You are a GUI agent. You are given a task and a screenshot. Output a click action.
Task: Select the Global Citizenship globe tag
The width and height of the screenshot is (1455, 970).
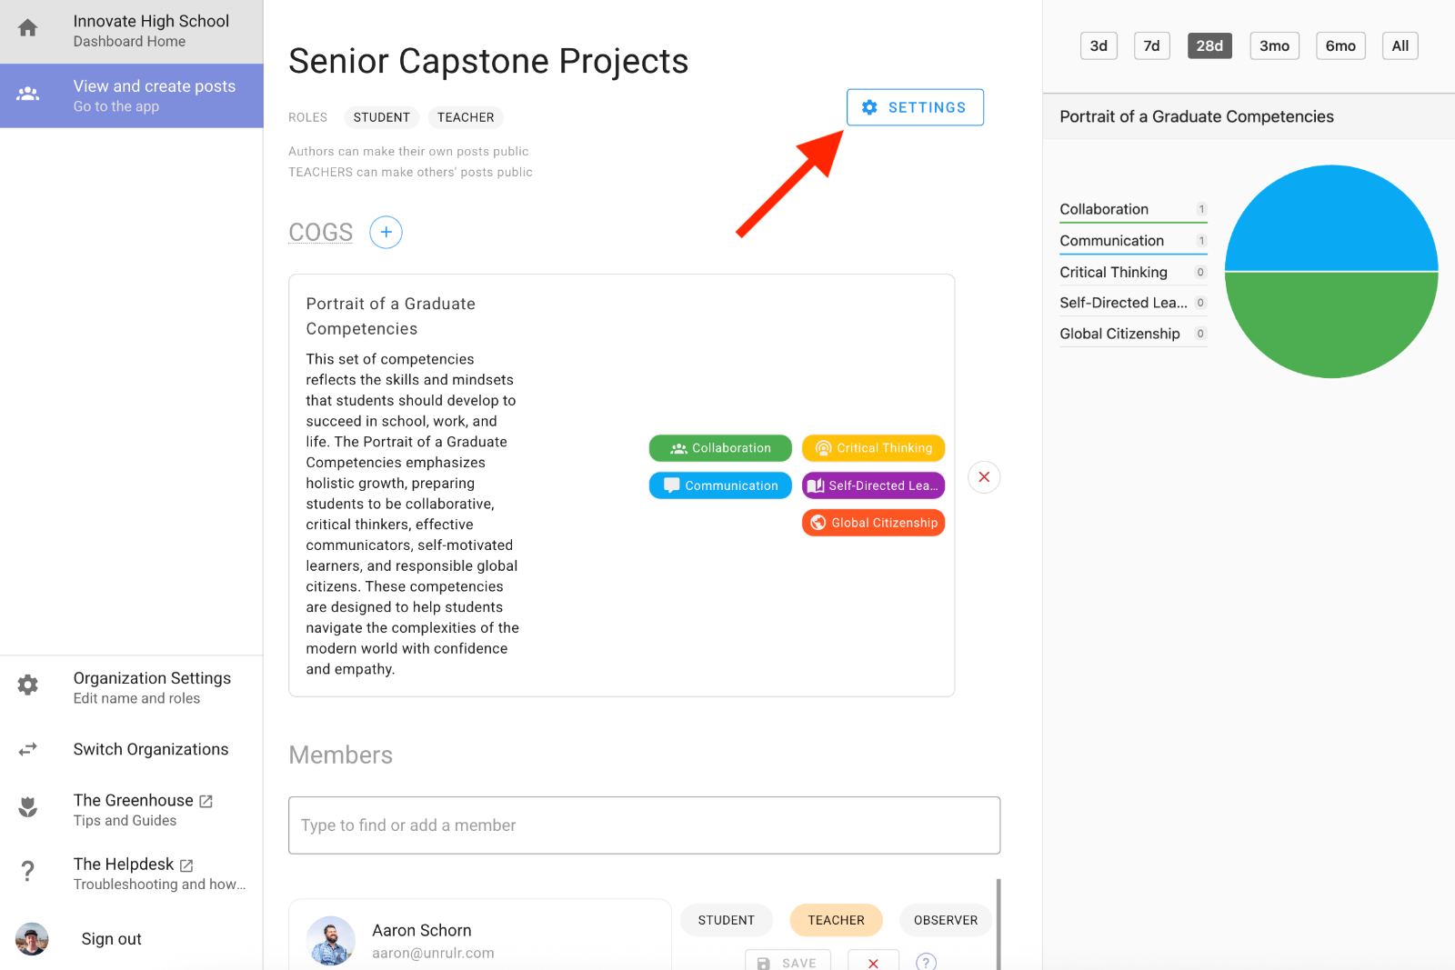pos(872,522)
